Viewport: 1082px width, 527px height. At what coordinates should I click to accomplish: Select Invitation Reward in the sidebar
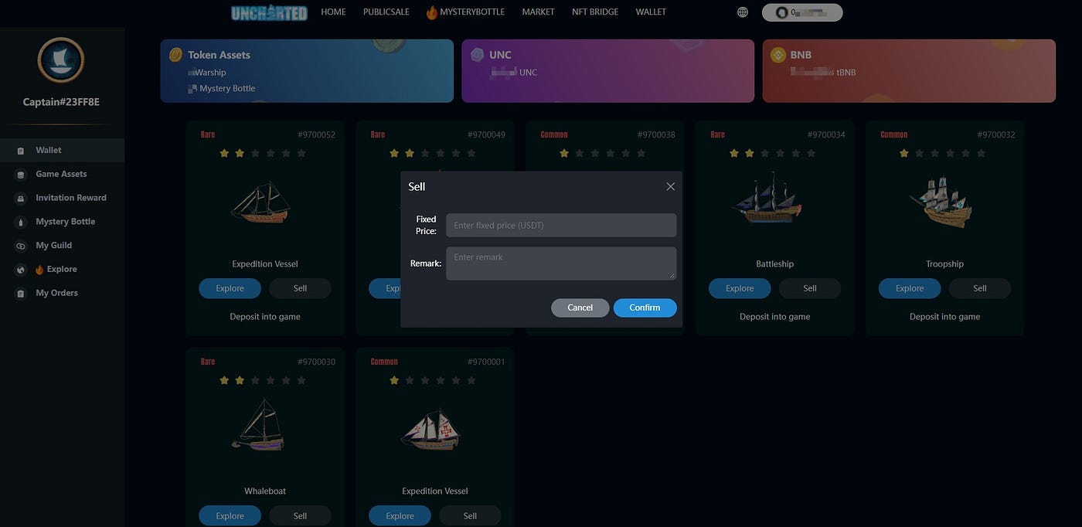coord(62,198)
